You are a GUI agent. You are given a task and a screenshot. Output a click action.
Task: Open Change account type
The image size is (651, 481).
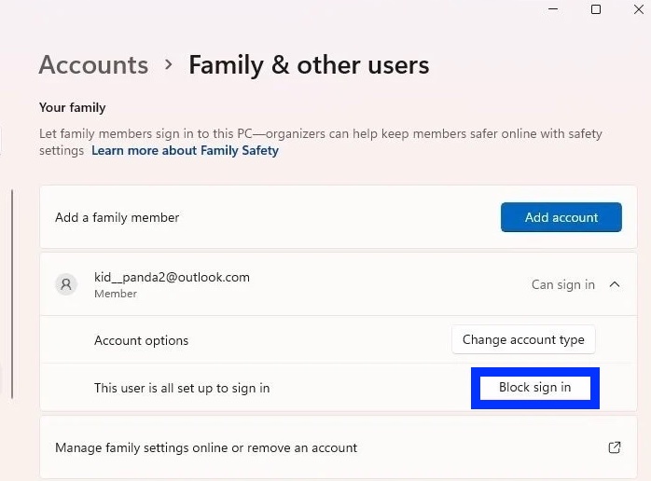click(523, 340)
